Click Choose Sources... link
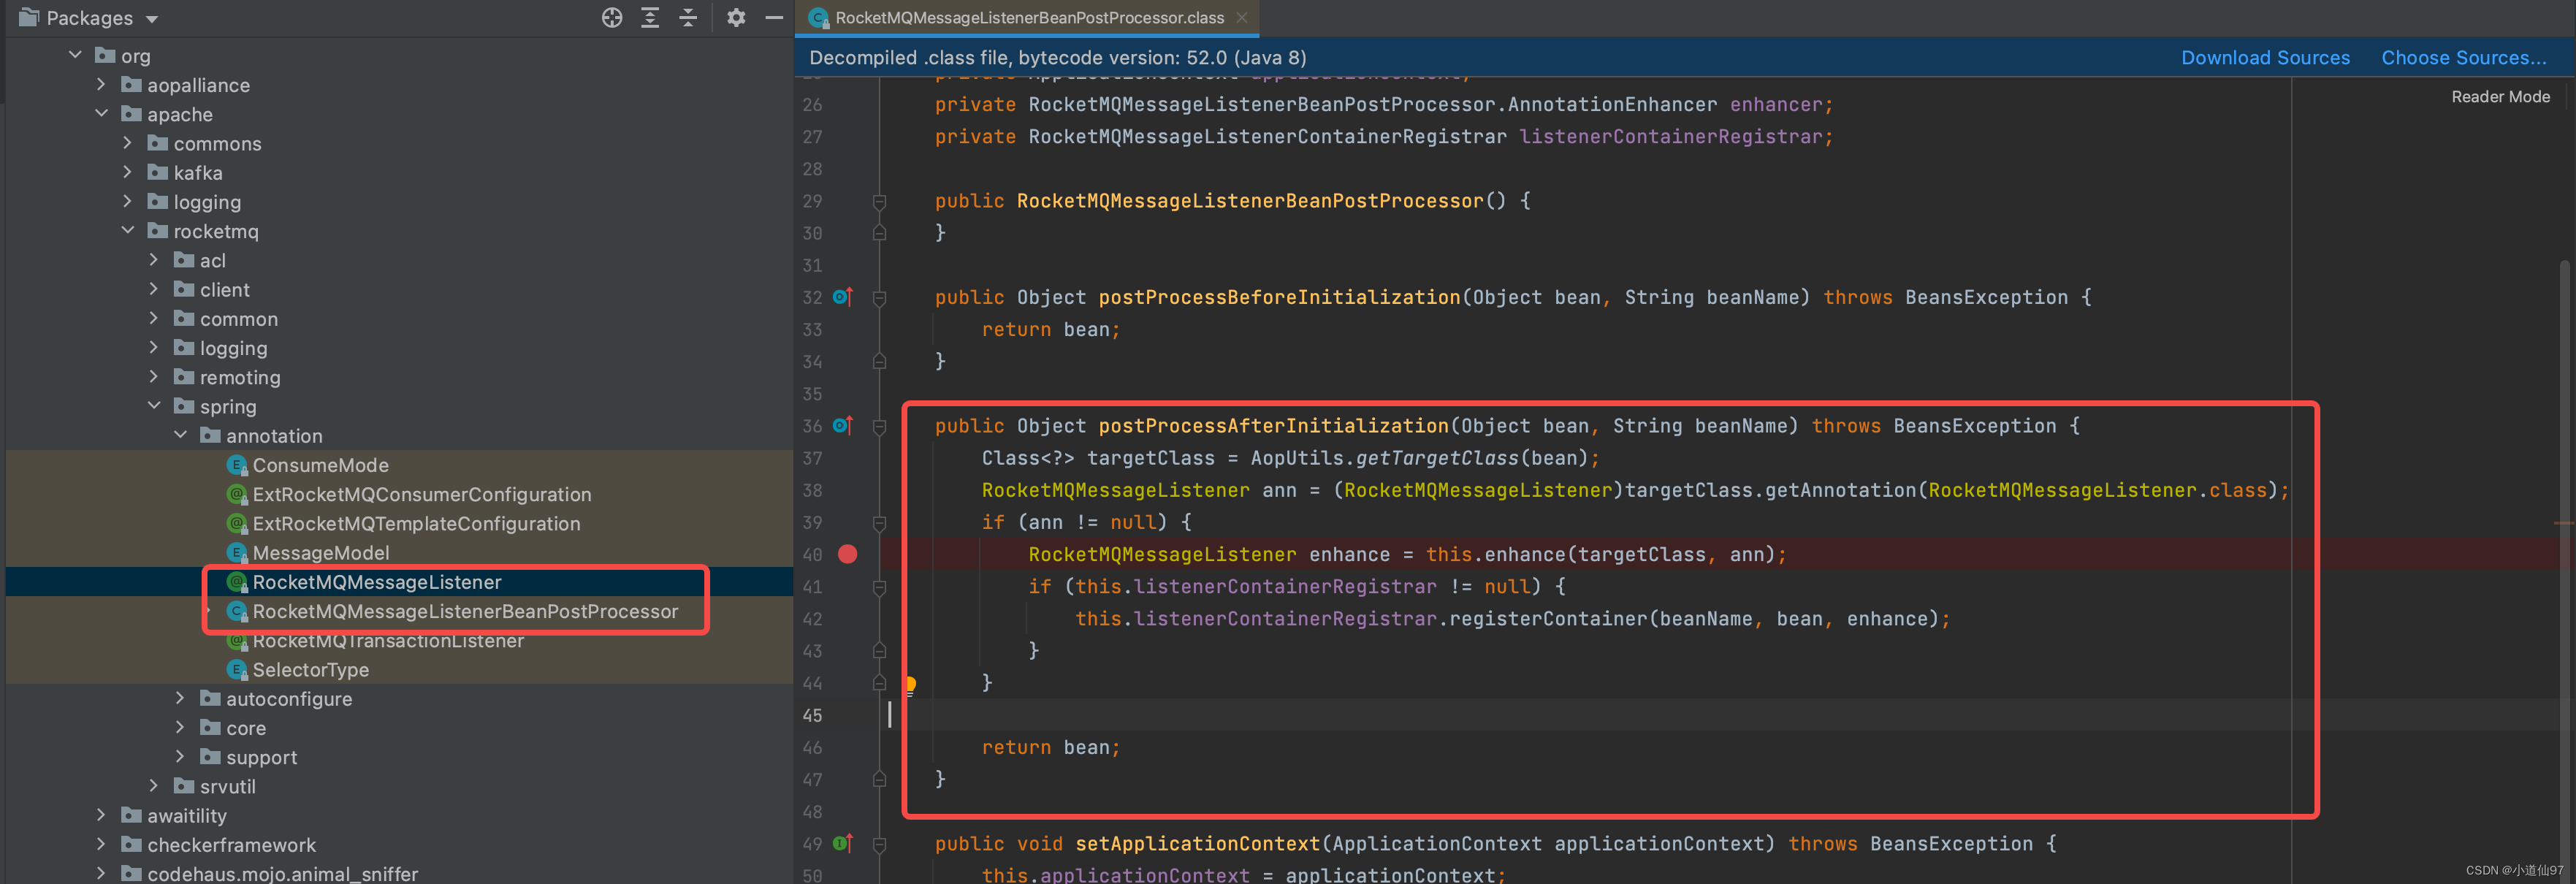The height and width of the screenshot is (884, 2576). click(x=2463, y=58)
